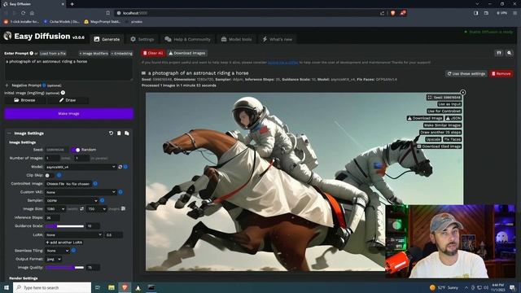Viewport: 521px width, 293px height.
Task: Click the red Clear All button
Action: 153,53
